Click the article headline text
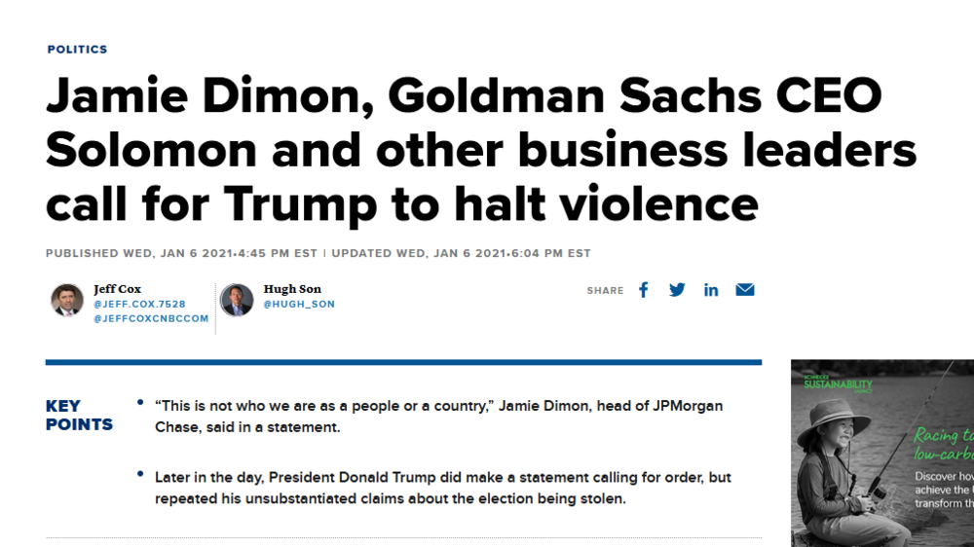The width and height of the screenshot is (974, 547). (481, 150)
